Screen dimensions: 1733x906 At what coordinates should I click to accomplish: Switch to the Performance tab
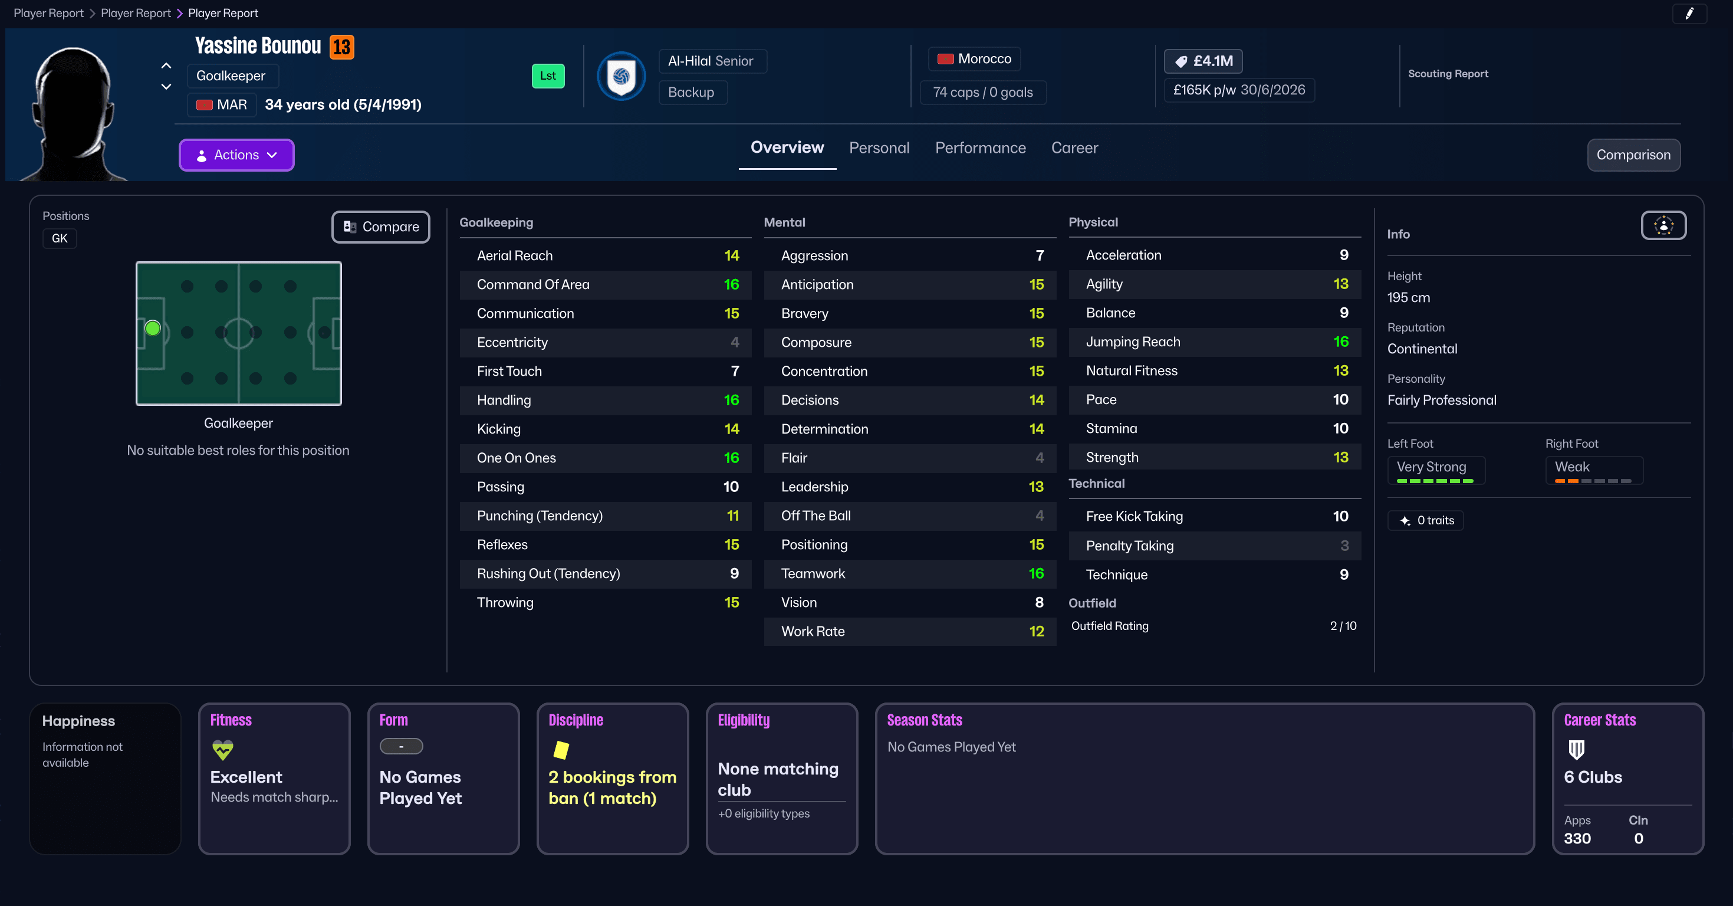point(980,147)
